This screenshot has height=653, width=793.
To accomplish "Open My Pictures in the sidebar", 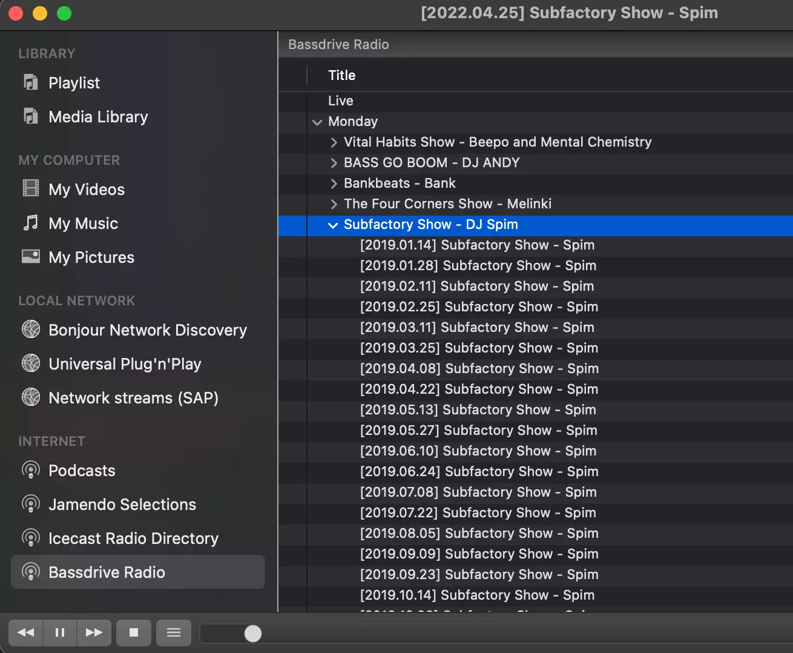I will 91,257.
